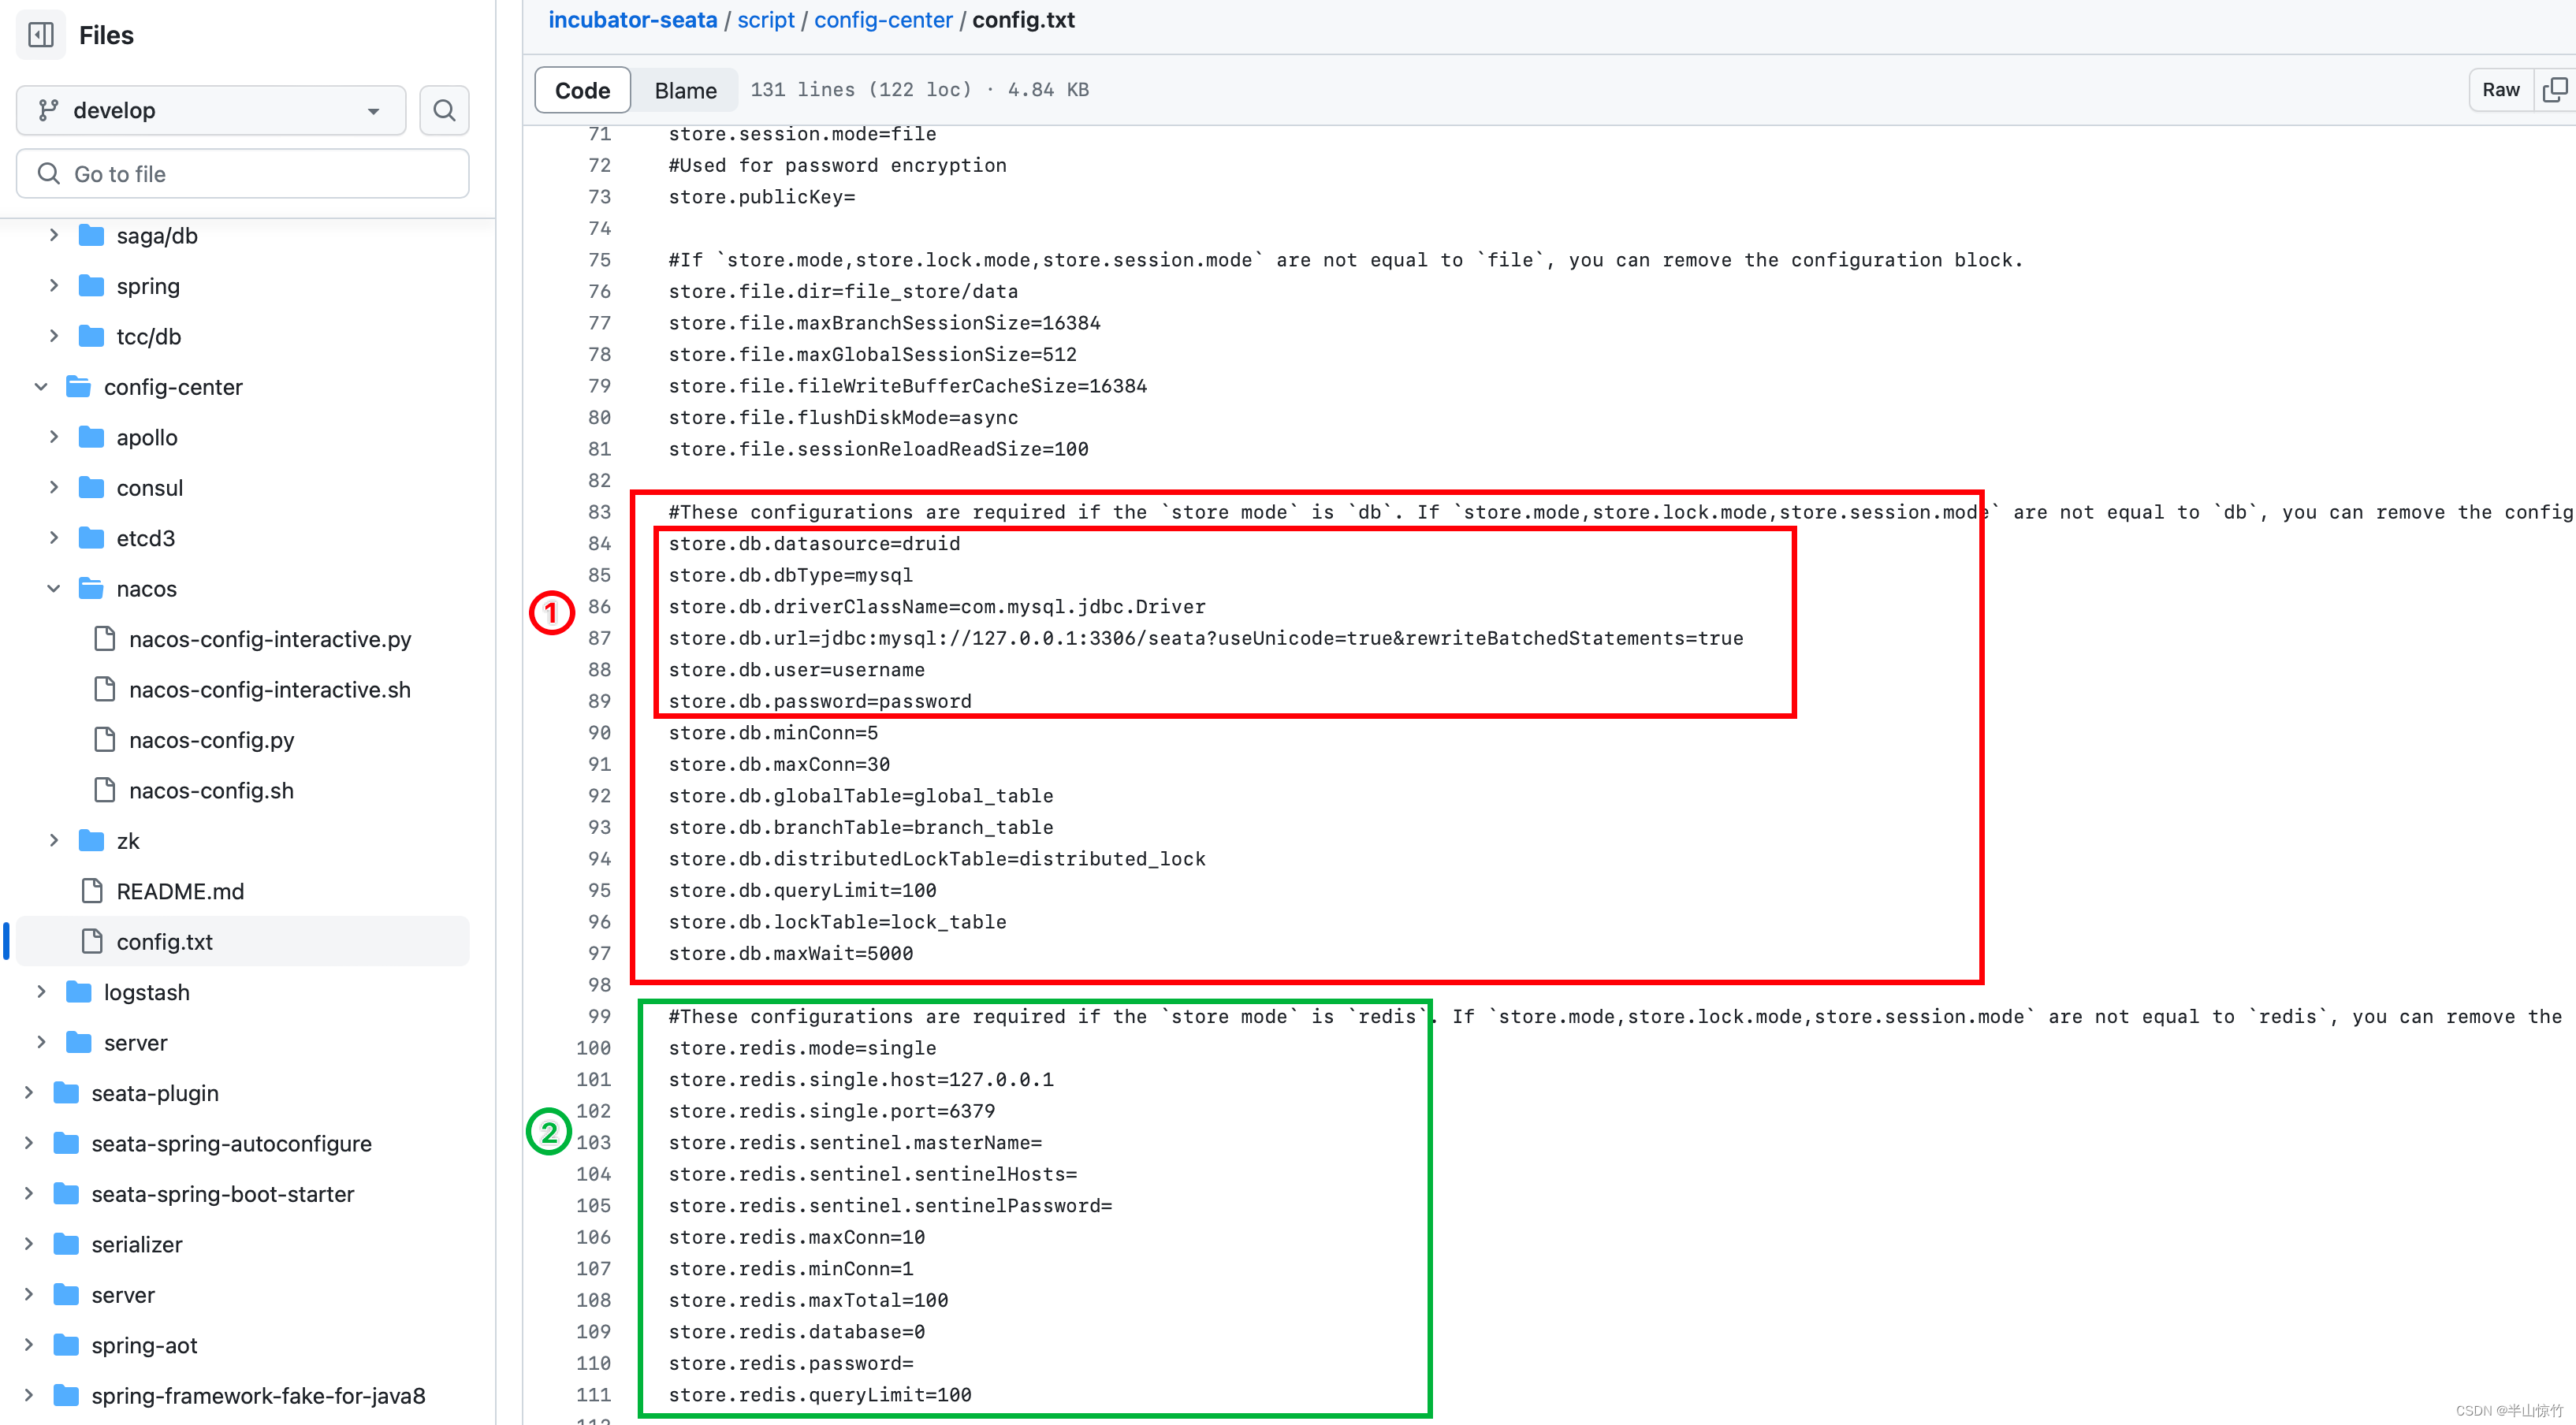Expand the seata-plugin folder chevron

[x=29, y=1093]
